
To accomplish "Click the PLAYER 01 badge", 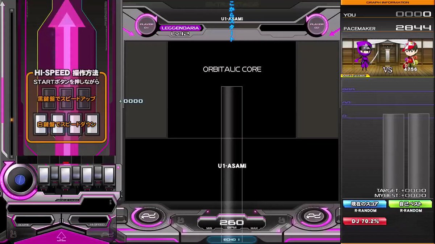I will (x=146, y=25).
